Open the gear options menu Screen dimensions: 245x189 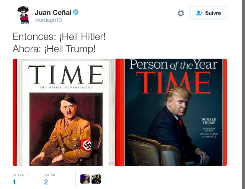[x=181, y=13]
